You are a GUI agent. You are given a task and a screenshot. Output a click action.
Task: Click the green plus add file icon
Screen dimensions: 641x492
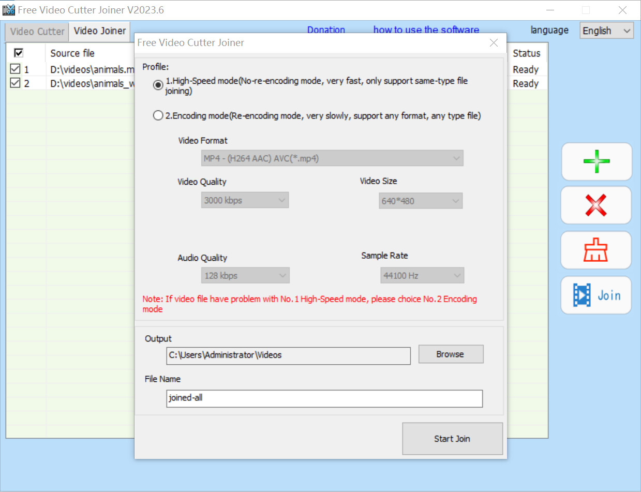pyautogui.click(x=596, y=161)
